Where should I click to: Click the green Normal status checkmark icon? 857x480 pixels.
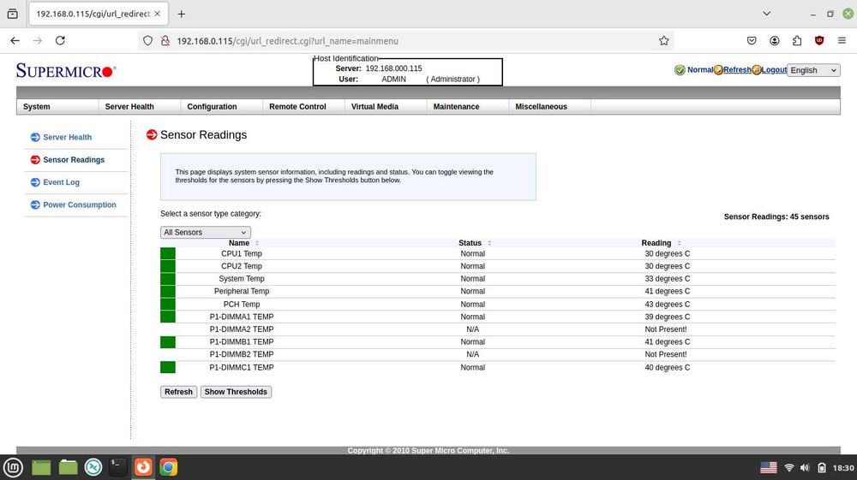[x=680, y=70]
